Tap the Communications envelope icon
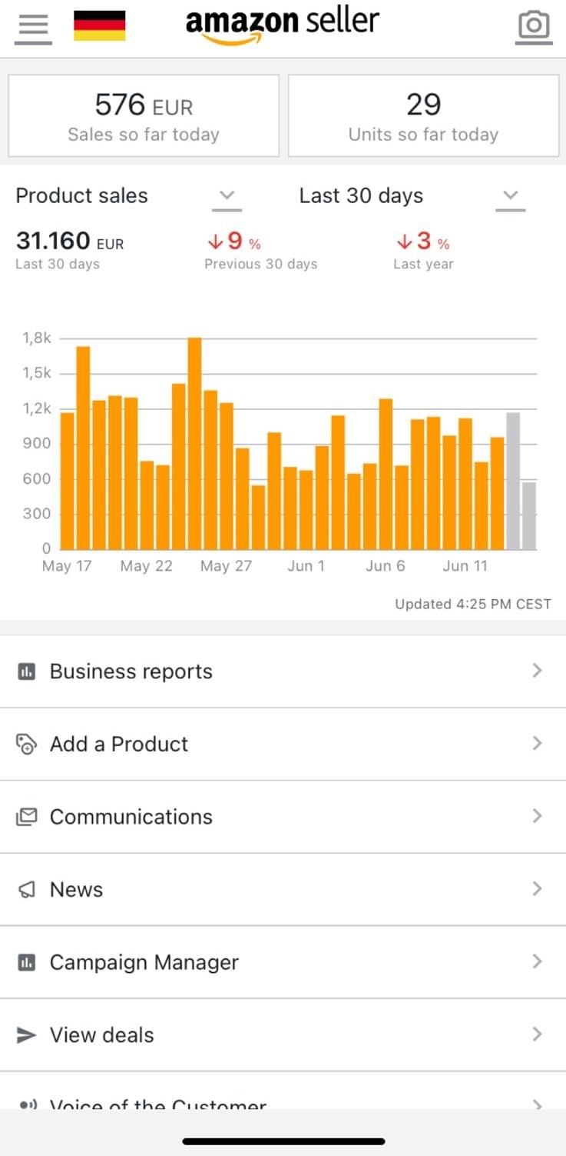This screenshot has height=1156, width=566. click(x=27, y=817)
